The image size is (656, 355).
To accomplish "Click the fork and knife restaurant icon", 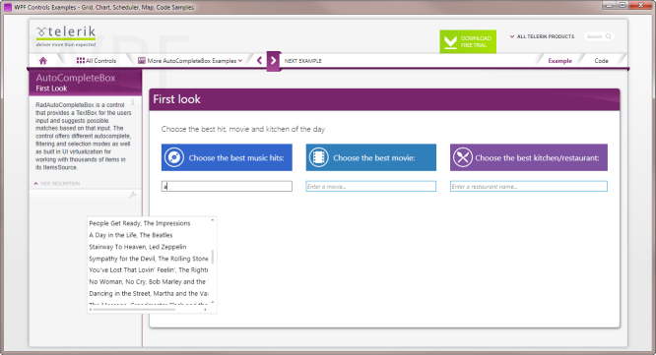I will 463,157.
